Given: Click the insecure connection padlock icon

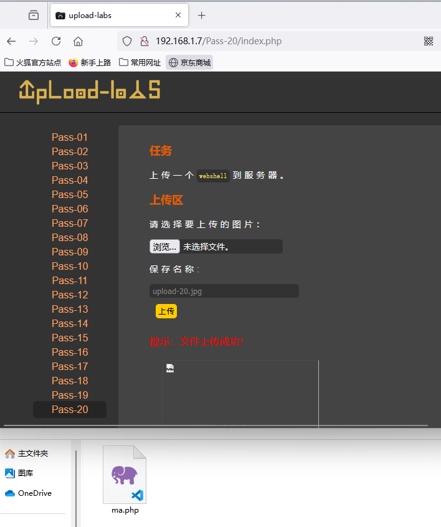Looking at the screenshot, I should pos(144,41).
